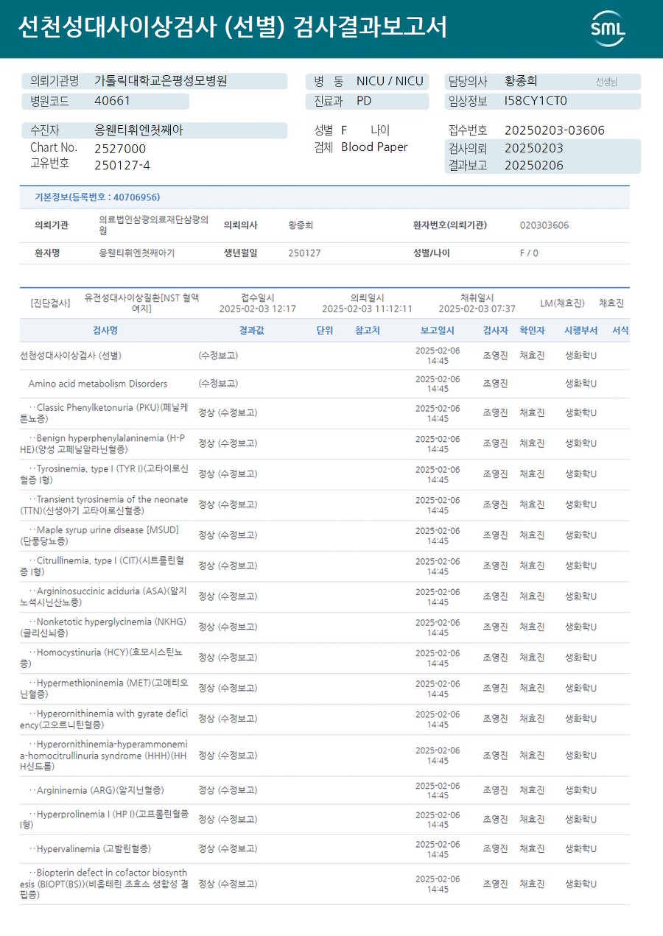Select patient name 응웬티휘엔첫째아기
The height and width of the screenshot is (936, 663).
click(137, 253)
